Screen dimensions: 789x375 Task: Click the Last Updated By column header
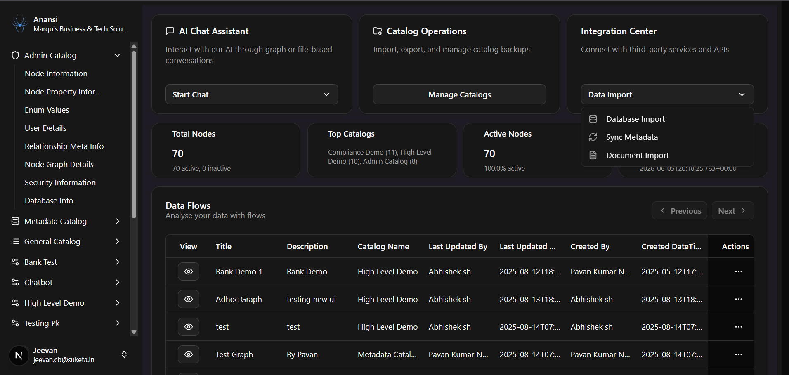[458, 246]
